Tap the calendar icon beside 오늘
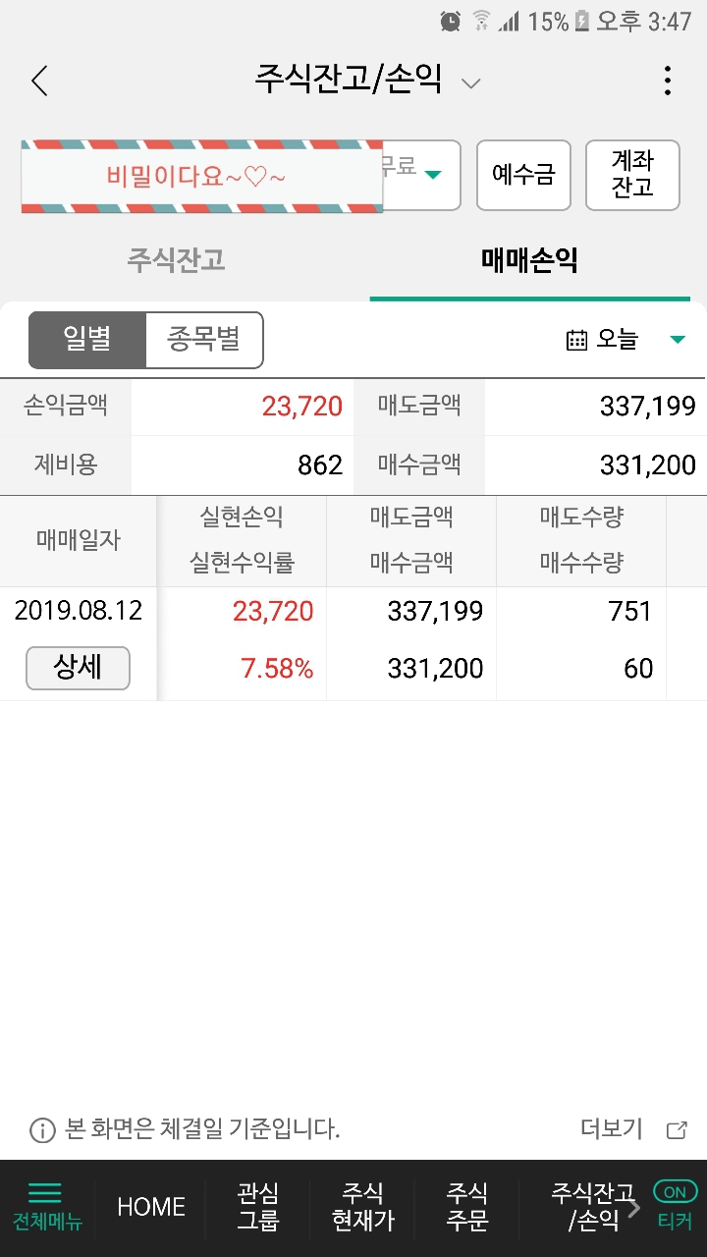 click(577, 340)
